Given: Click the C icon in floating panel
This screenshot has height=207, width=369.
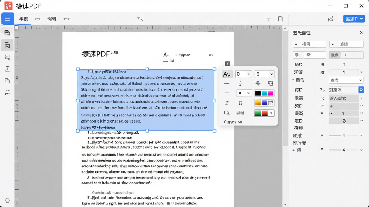Looking at the screenshot, I should point(240,103).
